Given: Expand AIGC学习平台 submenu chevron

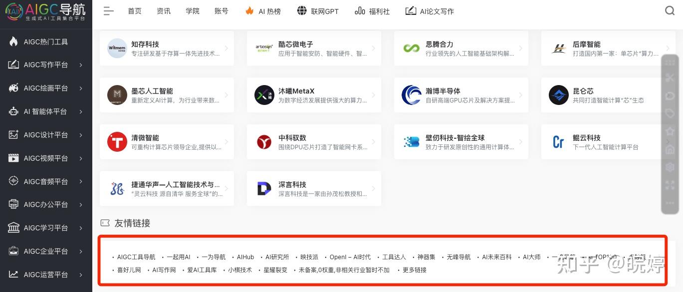Looking at the screenshot, I should point(81,228).
